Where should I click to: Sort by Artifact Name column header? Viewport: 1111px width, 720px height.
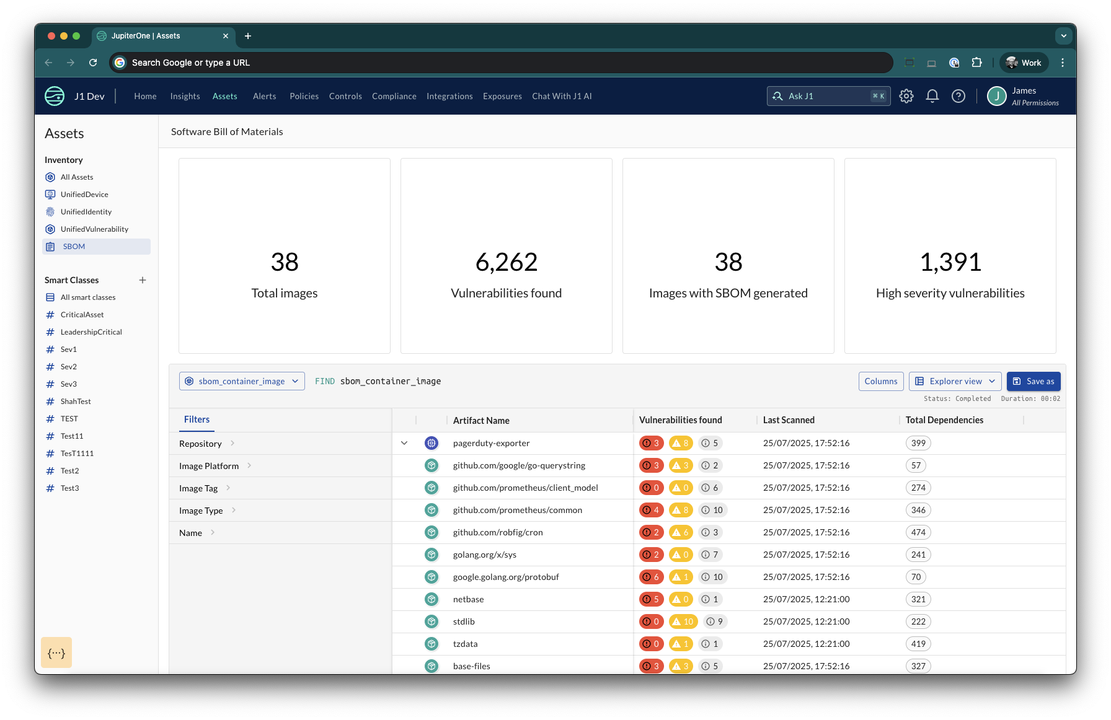click(481, 420)
